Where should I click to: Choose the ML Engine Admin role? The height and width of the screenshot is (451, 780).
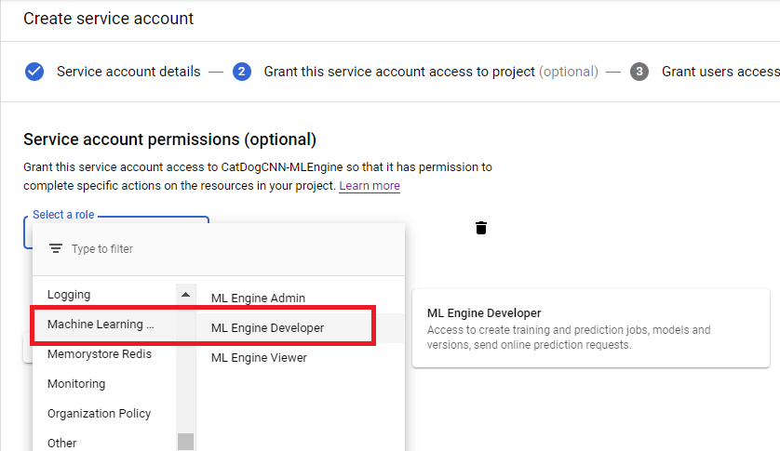click(x=258, y=298)
